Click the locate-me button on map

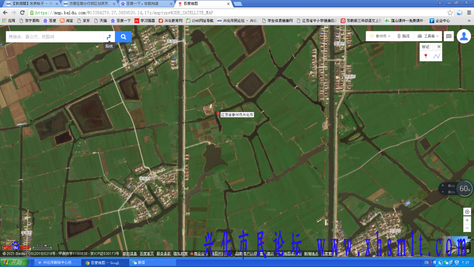click(x=467, y=212)
